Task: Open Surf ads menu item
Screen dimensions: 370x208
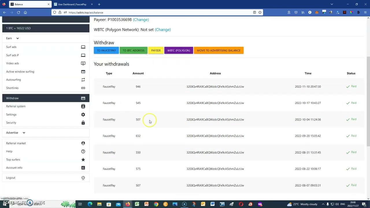Action: (46, 47)
